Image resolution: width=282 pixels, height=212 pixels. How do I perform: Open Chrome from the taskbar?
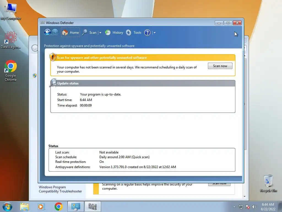(58, 206)
